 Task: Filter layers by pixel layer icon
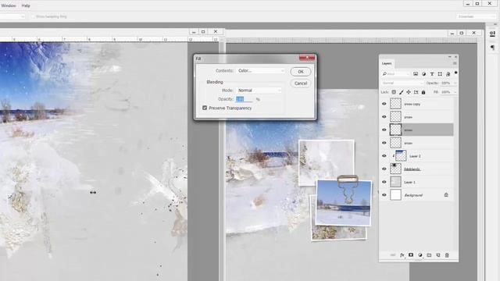click(416, 74)
